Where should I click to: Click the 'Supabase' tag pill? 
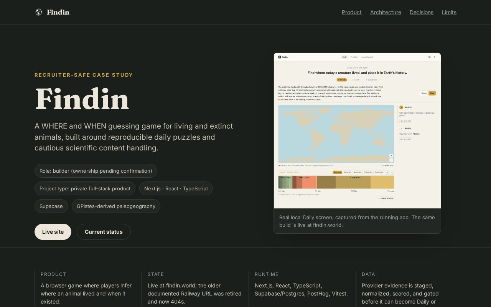tap(51, 206)
